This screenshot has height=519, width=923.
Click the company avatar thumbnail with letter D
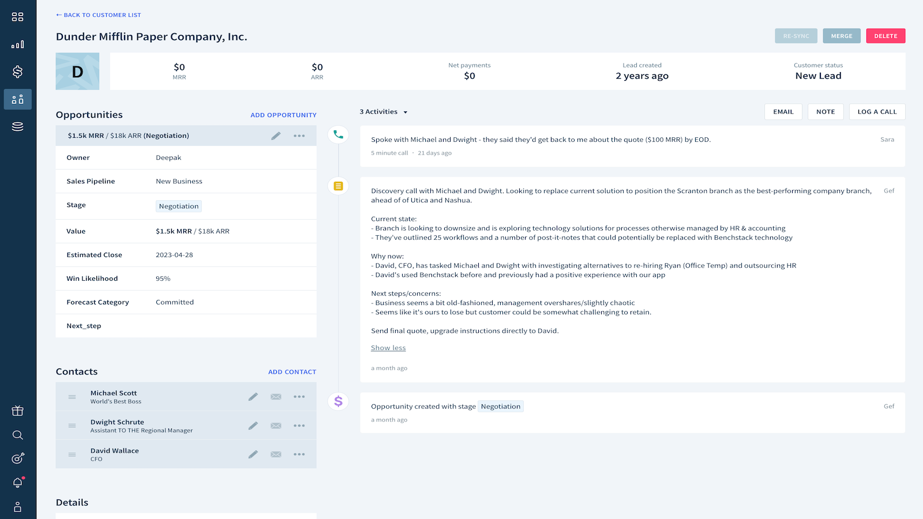coord(77,72)
